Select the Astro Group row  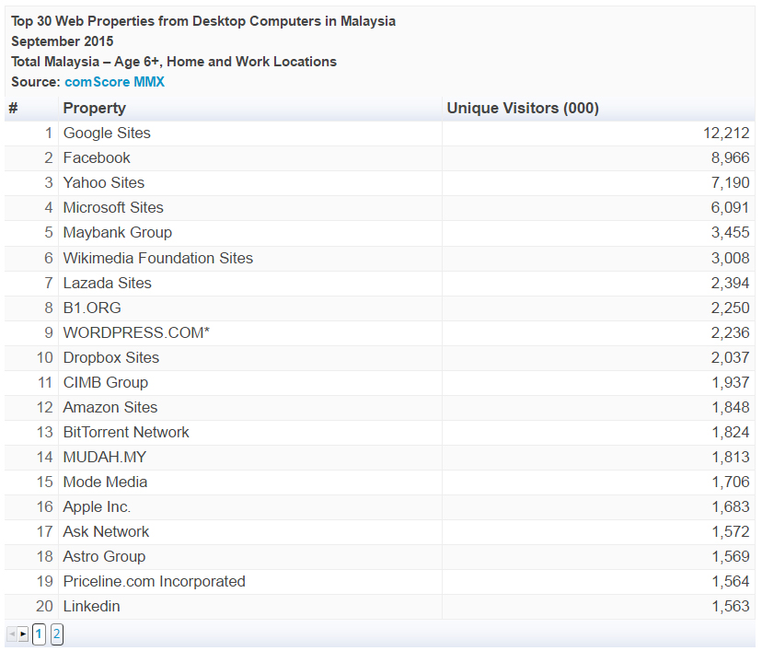pos(379,557)
